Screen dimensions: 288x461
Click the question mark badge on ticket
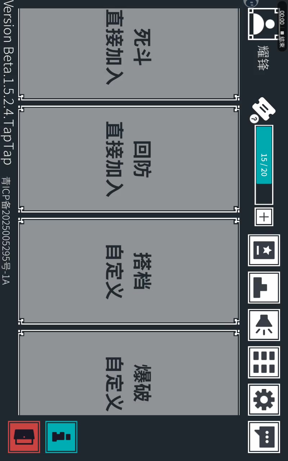pyautogui.click(x=254, y=119)
